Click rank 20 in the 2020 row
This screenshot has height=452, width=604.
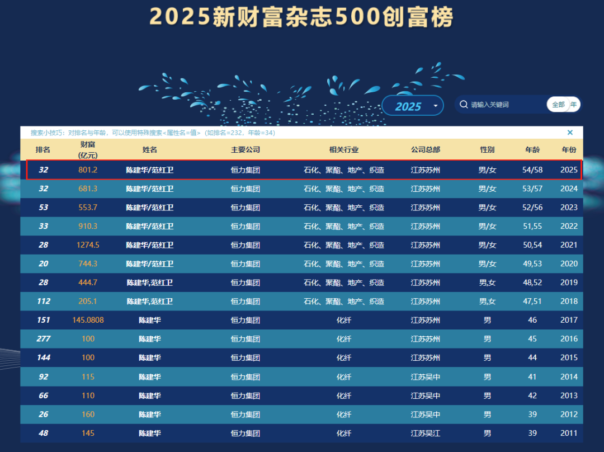pos(43,263)
